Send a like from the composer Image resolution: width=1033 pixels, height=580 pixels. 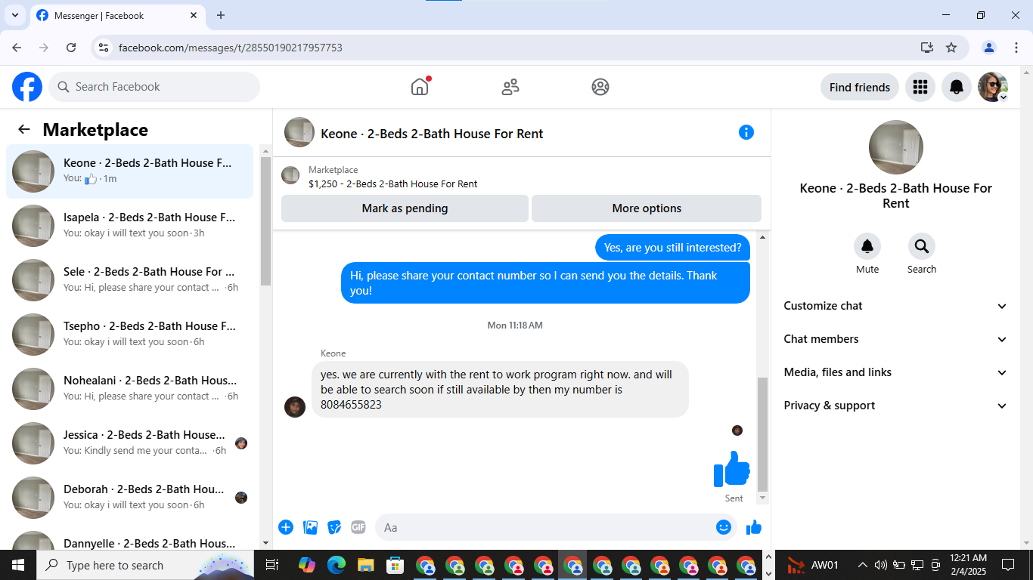(754, 527)
